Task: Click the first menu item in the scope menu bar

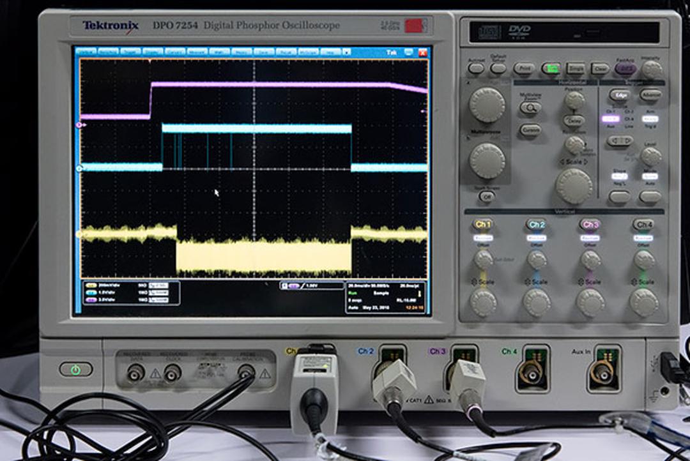Action: point(86,52)
